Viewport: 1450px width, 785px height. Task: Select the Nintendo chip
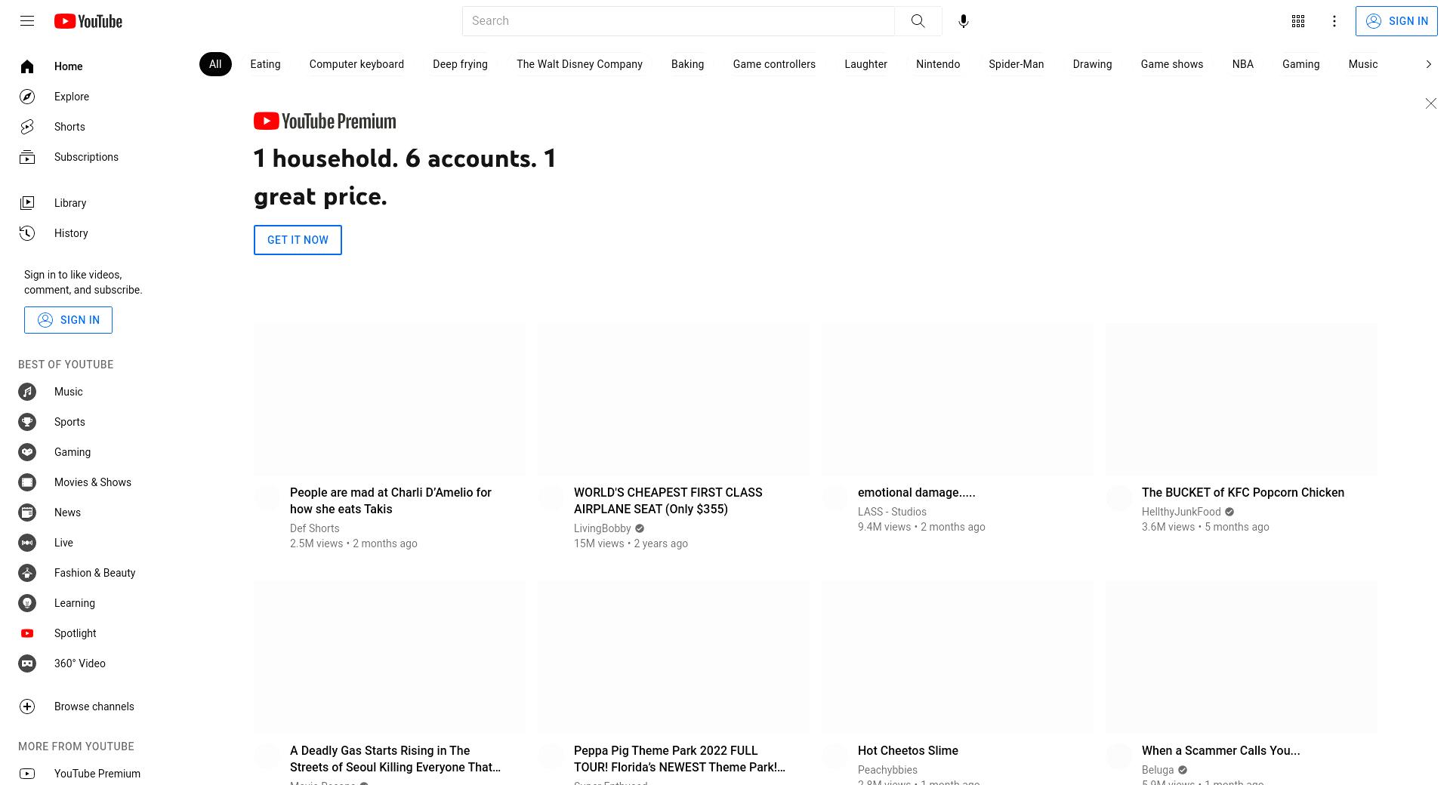[x=938, y=64]
